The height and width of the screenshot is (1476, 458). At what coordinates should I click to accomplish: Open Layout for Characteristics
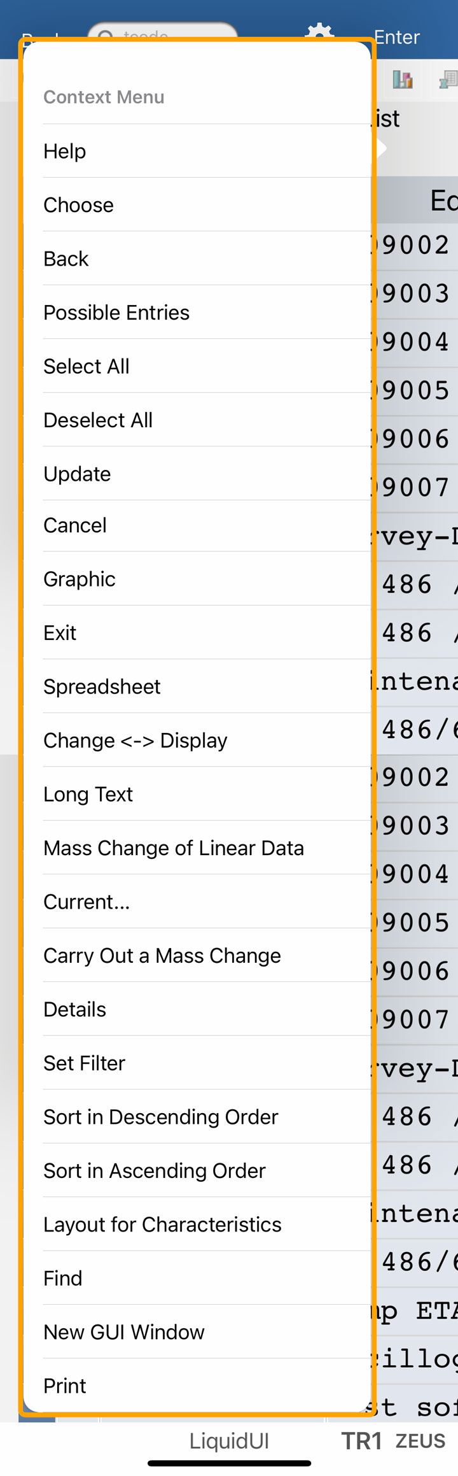(x=162, y=1224)
